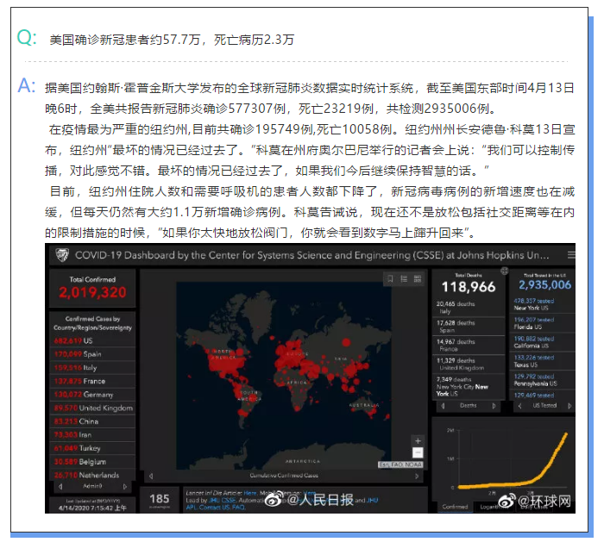The width and height of the screenshot is (604, 542).
Task: Show previous map layer before Cumulative Confirmed Cases
Action: [x=151, y=476]
